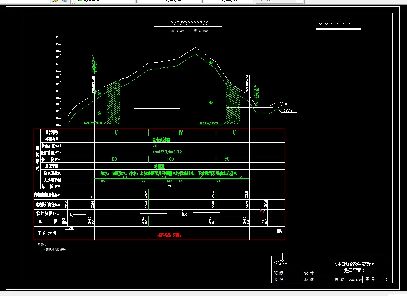The width and height of the screenshot is (407, 296).
Task: Select the 'd=197.3,ds=213.2' value text
Action: point(167,152)
